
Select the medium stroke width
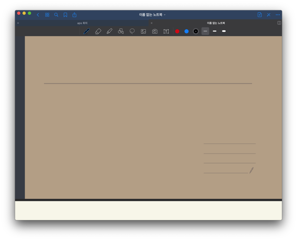(x=214, y=31)
